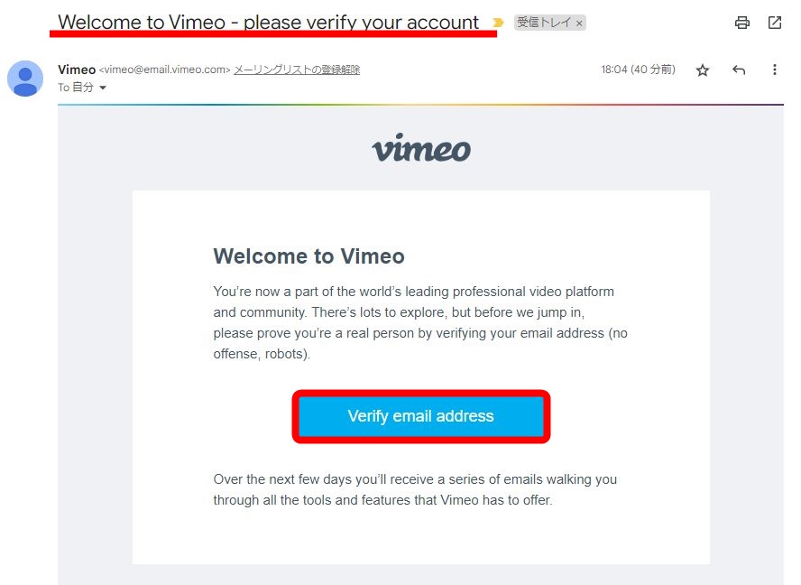Click the reply arrow icon
This screenshot has height=585, width=801.
pyautogui.click(x=739, y=70)
